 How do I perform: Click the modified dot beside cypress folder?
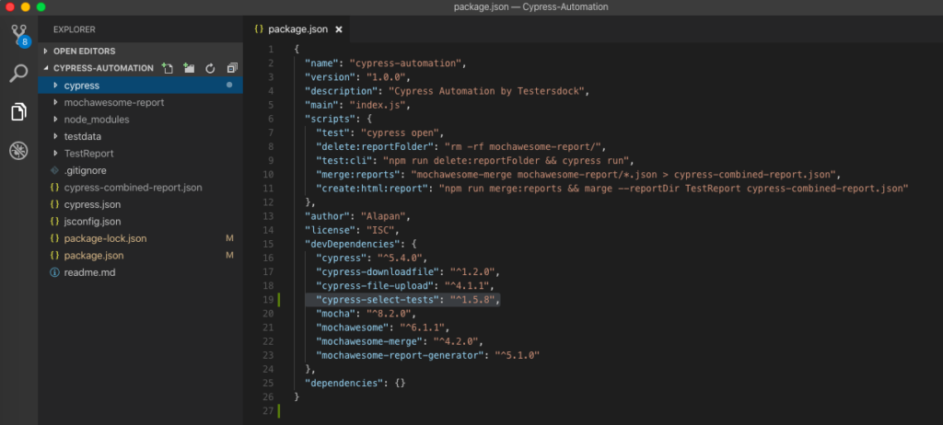[x=229, y=86]
